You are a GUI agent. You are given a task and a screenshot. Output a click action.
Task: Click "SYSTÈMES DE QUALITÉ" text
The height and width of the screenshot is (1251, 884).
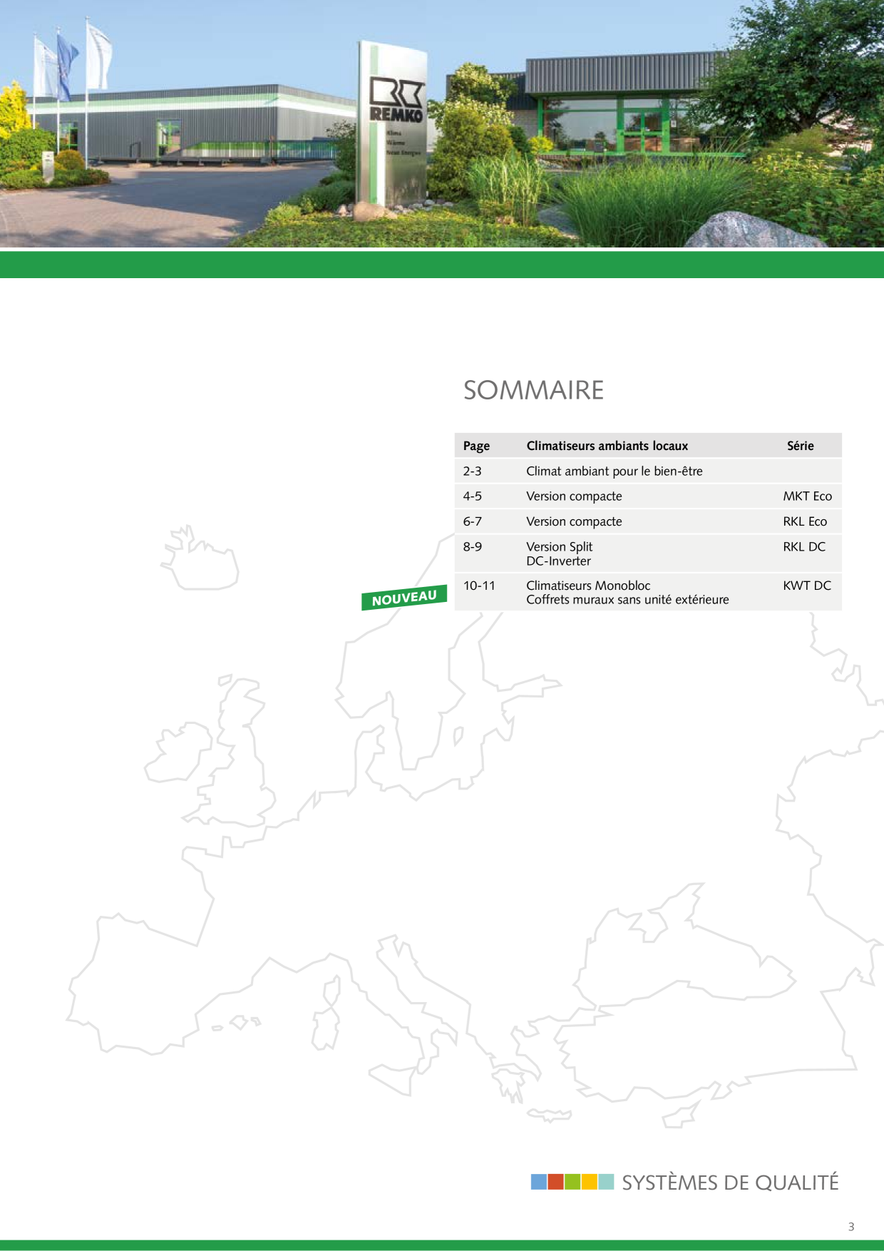click(x=730, y=1183)
